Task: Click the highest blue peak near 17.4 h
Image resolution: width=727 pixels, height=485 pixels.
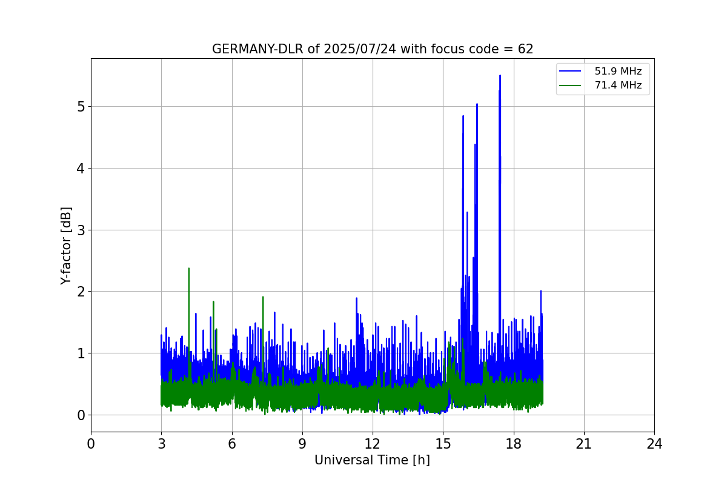Action: 500,76
